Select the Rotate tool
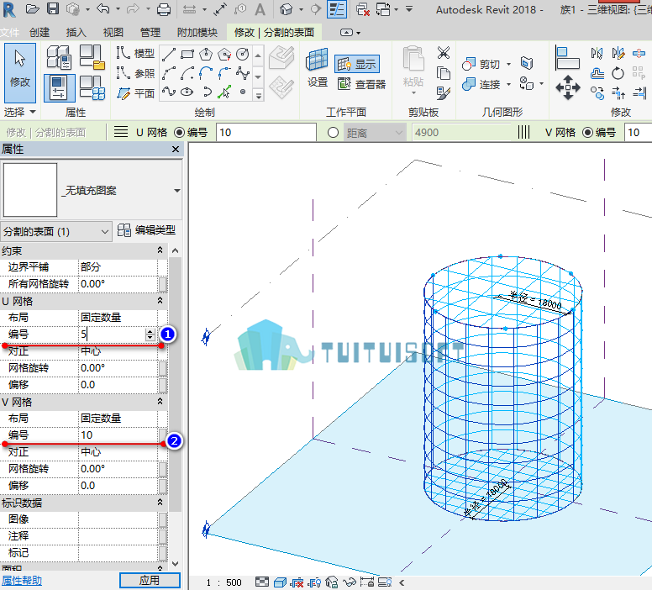Screen dimensions: 652x590 point(618,74)
